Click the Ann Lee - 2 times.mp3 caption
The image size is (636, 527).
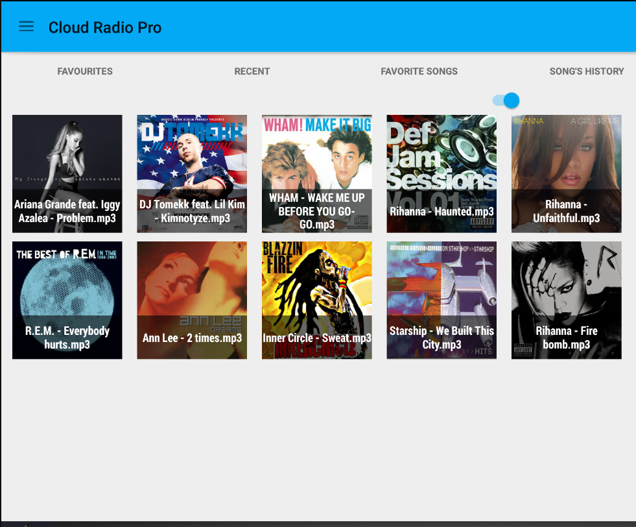[192, 338]
